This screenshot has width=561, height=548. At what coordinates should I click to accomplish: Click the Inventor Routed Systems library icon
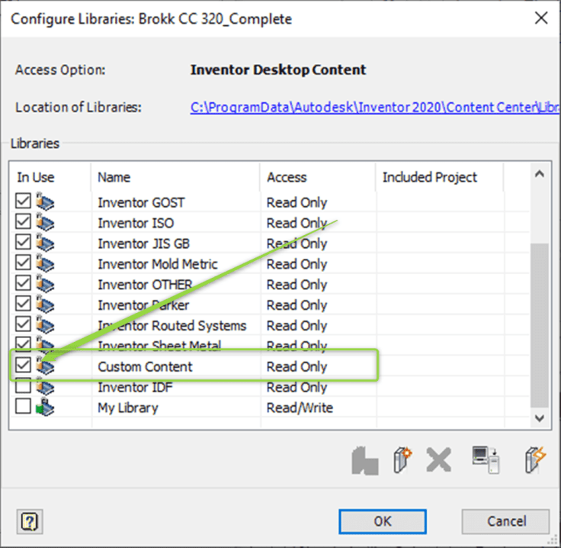click(45, 325)
